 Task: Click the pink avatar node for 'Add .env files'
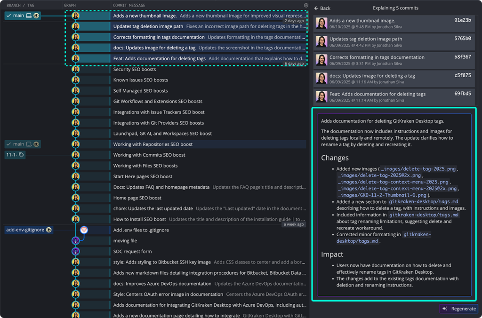(x=84, y=230)
